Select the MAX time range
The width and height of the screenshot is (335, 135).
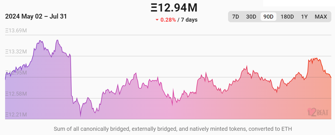[x=321, y=17]
